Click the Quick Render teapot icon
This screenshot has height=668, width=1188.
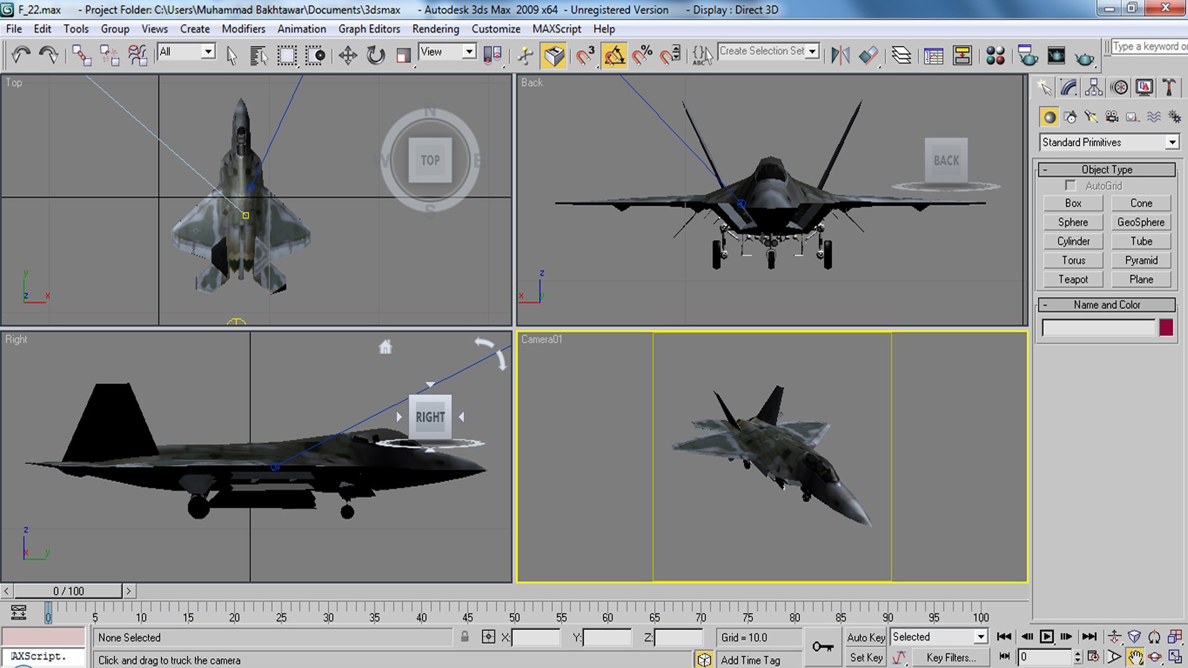pyautogui.click(x=1085, y=57)
